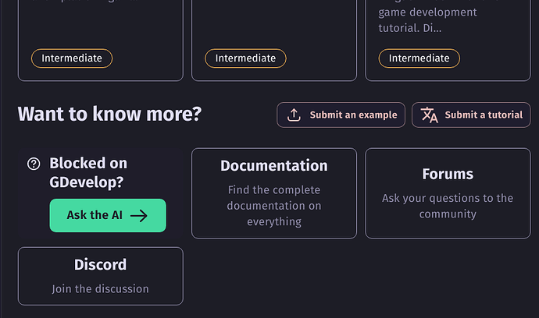Click the Ask the AI button text
This screenshot has width=539, height=318.
tap(88, 216)
